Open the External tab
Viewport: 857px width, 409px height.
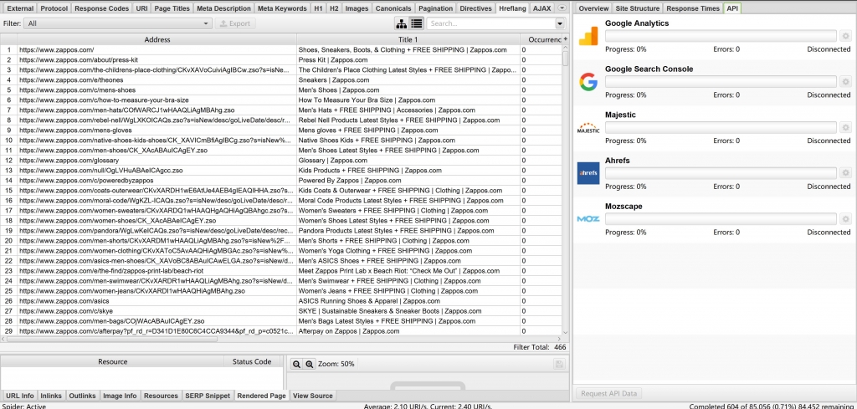20,8
